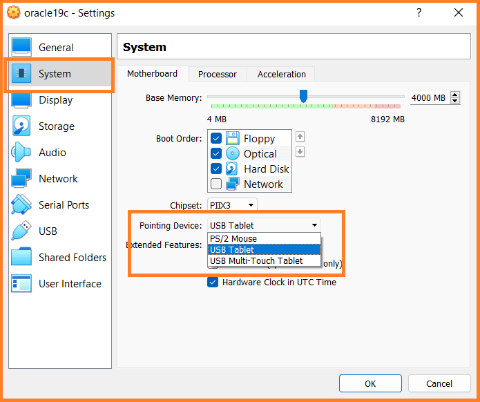The height and width of the screenshot is (402, 480).
Task: Choose USB Tablet in the dropdown list
Action: pos(264,249)
